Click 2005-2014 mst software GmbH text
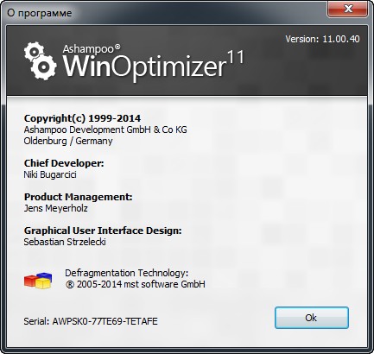Image resolution: width=374 pixels, height=354 pixels. [x=141, y=284]
